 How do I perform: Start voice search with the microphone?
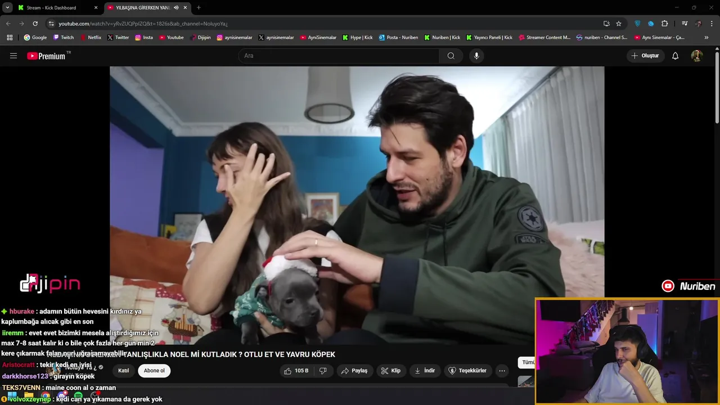[476, 56]
